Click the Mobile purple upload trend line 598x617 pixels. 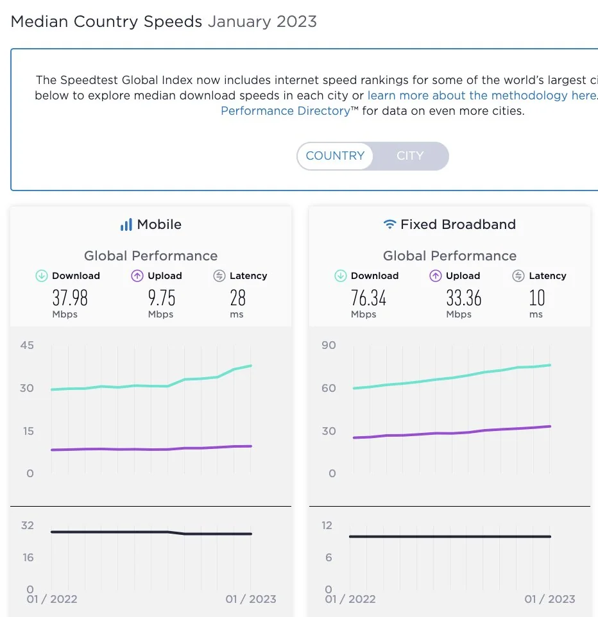151,449
